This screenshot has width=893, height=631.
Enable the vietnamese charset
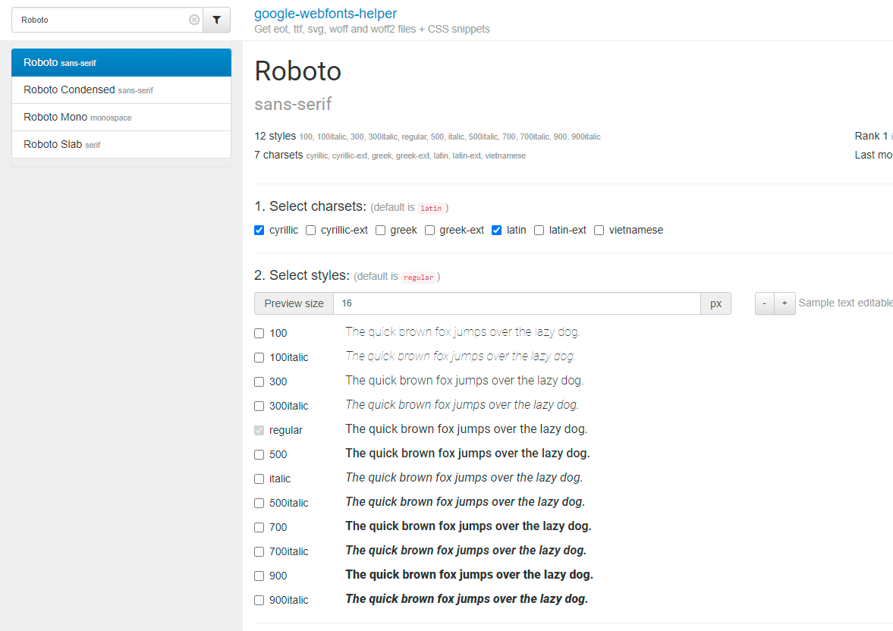[599, 230]
